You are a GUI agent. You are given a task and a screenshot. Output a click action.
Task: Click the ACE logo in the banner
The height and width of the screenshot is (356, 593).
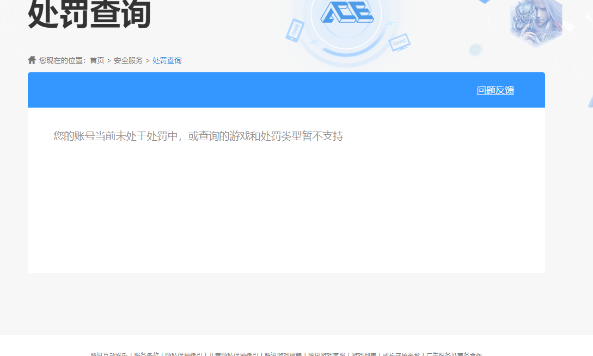click(x=347, y=12)
